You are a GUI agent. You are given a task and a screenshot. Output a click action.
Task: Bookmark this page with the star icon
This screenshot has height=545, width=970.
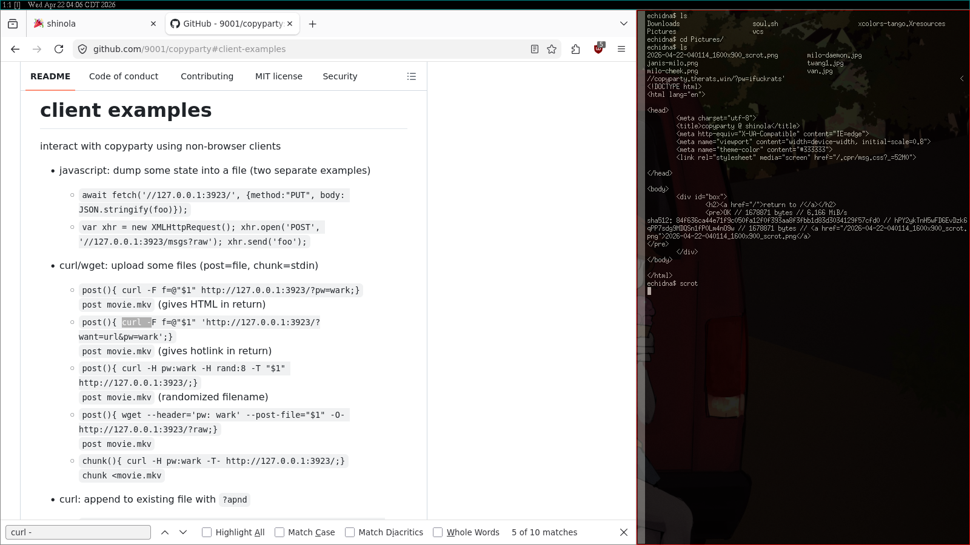tap(552, 49)
